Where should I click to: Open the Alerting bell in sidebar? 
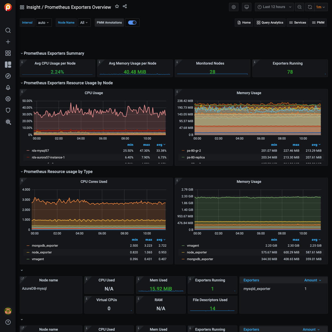click(x=8, y=87)
